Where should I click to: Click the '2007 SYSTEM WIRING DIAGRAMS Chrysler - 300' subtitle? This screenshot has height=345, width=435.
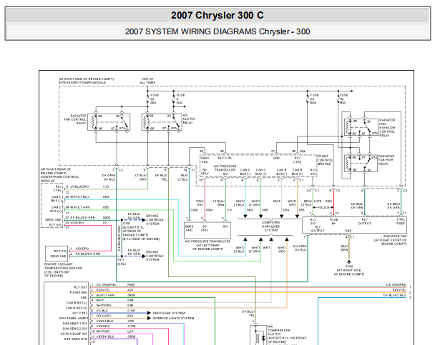click(x=217, y=31)
